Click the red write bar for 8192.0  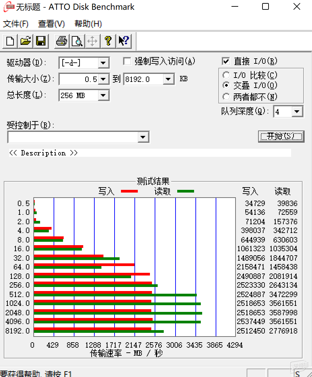[92, 329]
